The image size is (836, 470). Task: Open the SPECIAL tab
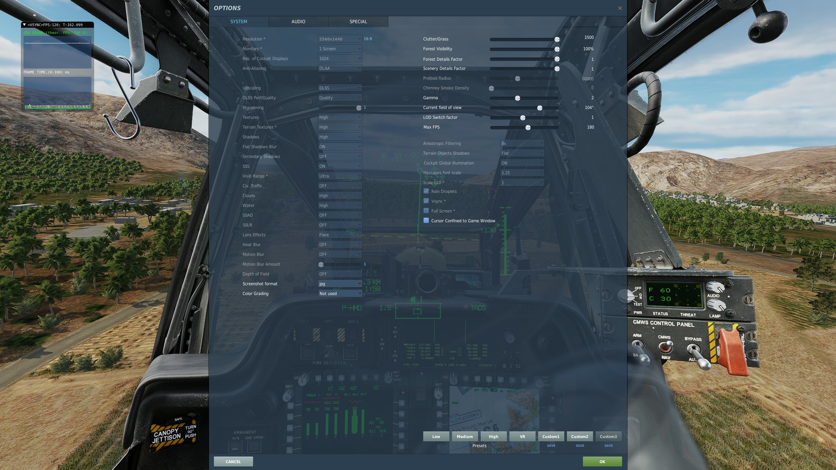[x=358, y=22]
